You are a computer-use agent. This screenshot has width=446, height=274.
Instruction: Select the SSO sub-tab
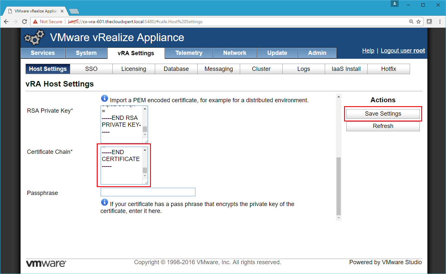coord(91,69)
